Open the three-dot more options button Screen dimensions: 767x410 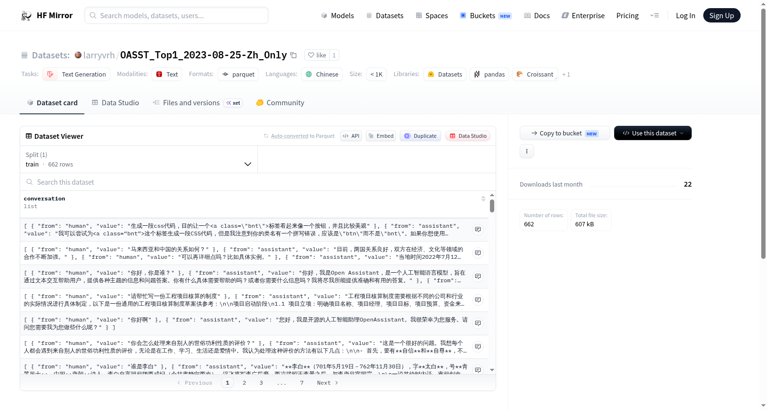[527, 151]
